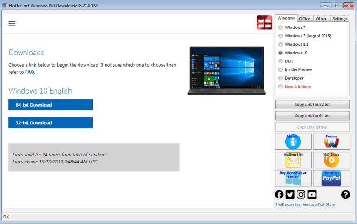
Task: Select the Developer radio option
Action: coord(291,78)
